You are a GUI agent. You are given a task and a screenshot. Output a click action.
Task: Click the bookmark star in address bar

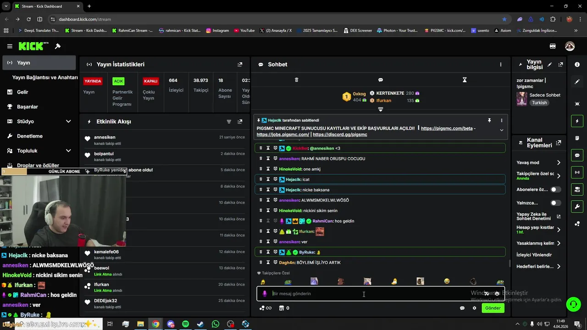504,19
